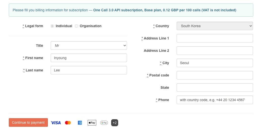Click the Address Line 1 input
The image size is (255, 128).
pyautogui.click(x=215, y=38)
